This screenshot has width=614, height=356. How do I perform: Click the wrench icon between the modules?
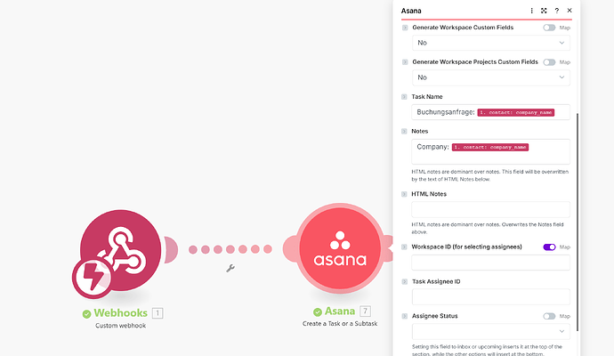[x=230, y=268]
